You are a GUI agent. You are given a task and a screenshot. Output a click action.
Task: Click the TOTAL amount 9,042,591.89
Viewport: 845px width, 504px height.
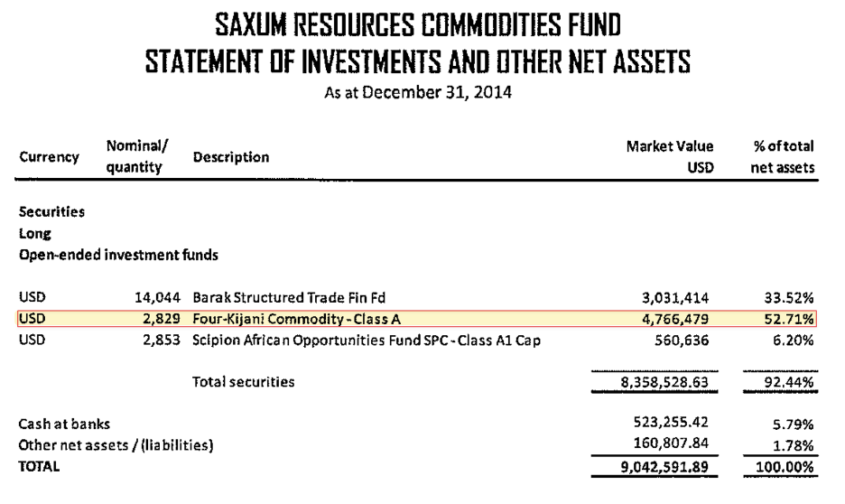(664, 466)
